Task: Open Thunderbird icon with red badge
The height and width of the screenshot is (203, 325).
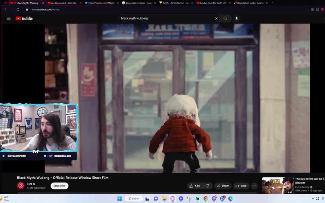Action: tap(222, 199)
